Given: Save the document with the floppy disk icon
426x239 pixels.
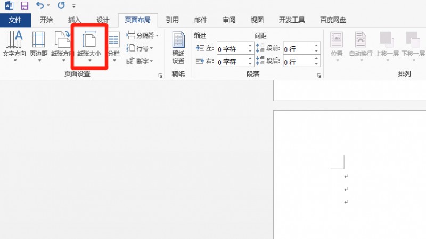Looking at the screenshot, I should point(24,5).
